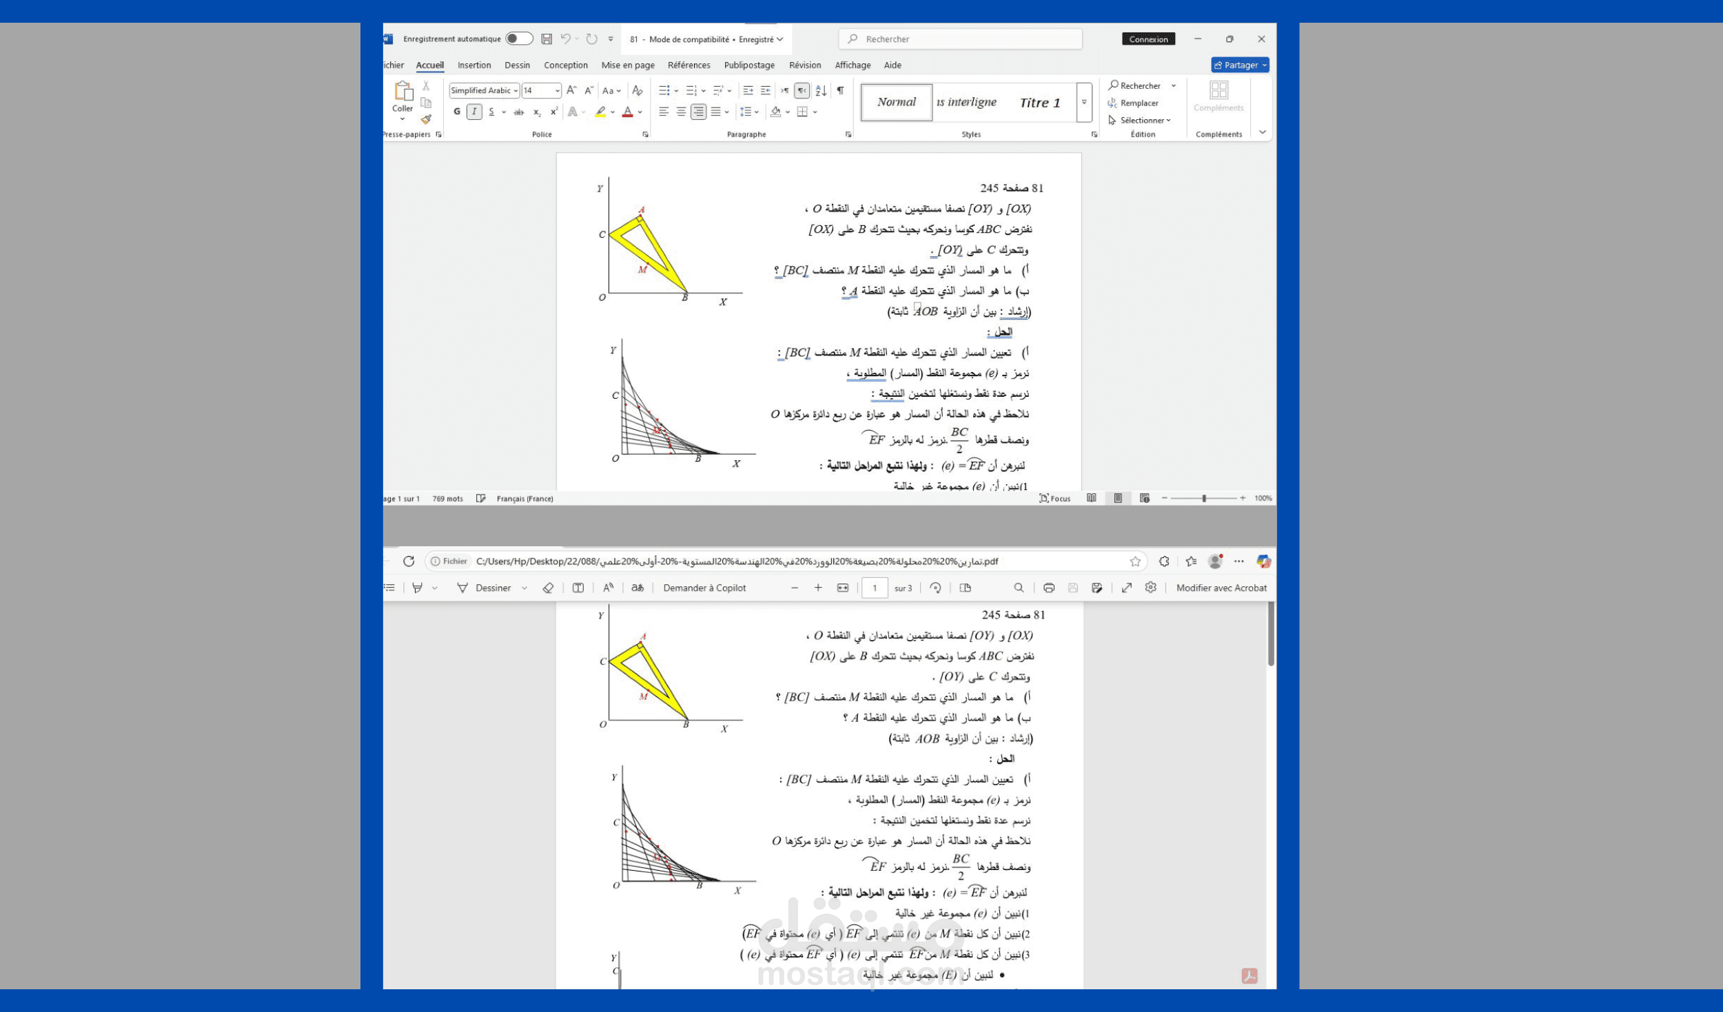The width and height of the screenshot is (1723, 1012).
Task: Click Modifier avec Acrobat
Action: (x=1221, y=588)
